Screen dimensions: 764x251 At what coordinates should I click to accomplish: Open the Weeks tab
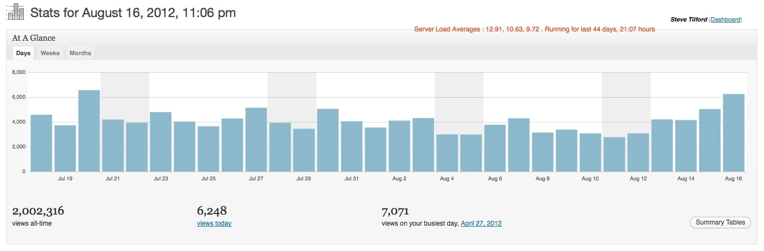[50, 53]
